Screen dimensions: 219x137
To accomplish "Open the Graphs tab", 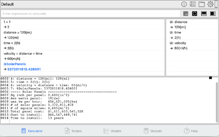I will coord(112,131).
